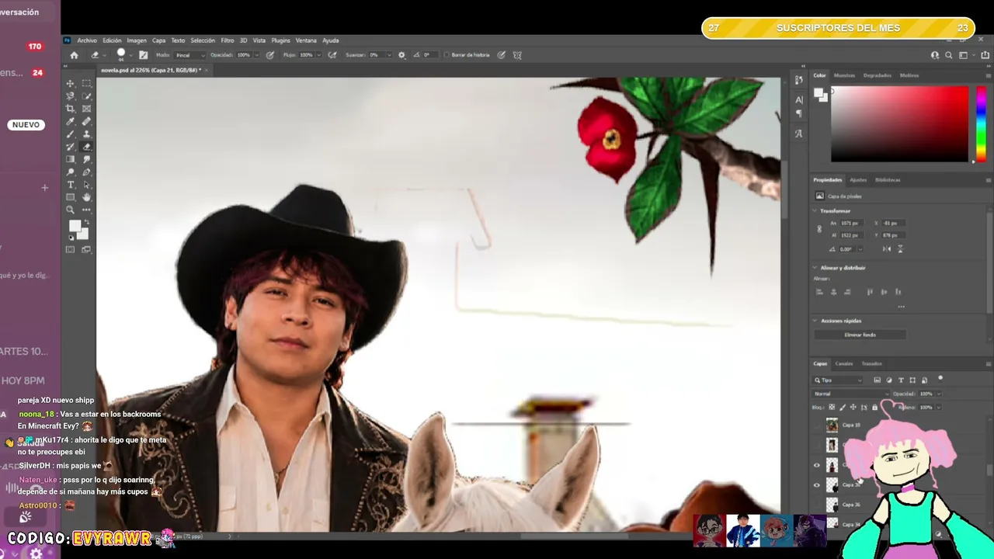Switch to the Trazados tab
The width and height of the screenshot is (994, 559).
click(x=871, y=363)
